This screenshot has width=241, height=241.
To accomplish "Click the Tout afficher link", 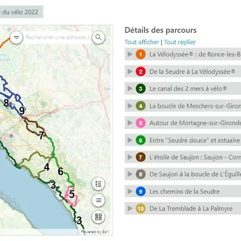I will click(142, 42).
